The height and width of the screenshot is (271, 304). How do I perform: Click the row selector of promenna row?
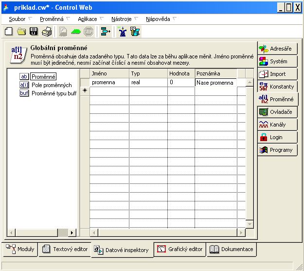(x=85, y=82)
